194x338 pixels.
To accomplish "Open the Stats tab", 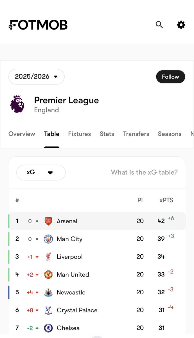I will click(x=107, y=134).
